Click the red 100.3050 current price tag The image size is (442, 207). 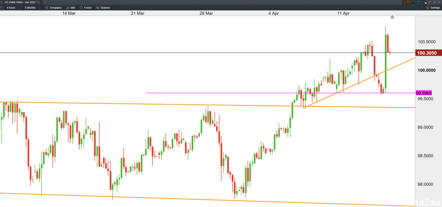point(426,53)
